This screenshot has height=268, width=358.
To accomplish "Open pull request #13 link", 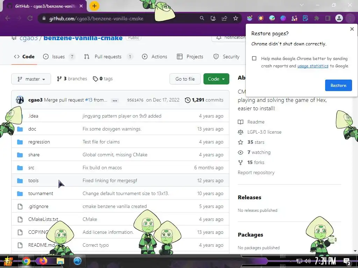I will [88, 100].
